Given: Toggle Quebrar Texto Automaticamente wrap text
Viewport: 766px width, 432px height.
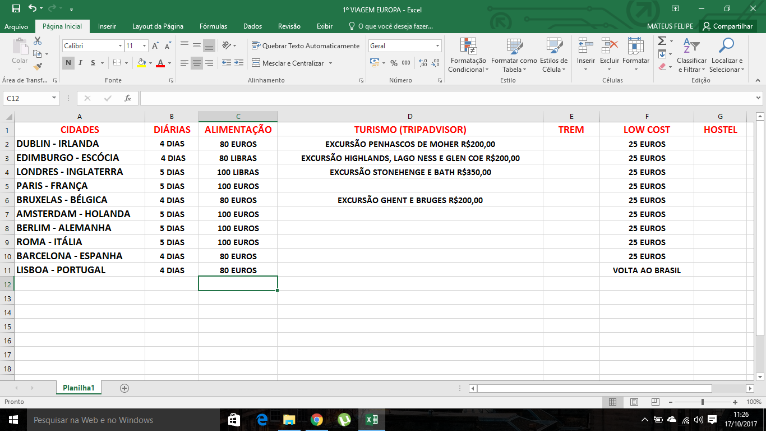Looking at the screenshot, I should pos(306,46).
